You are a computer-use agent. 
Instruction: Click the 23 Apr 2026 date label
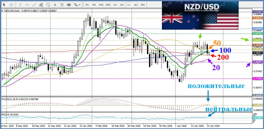point(214,126)
